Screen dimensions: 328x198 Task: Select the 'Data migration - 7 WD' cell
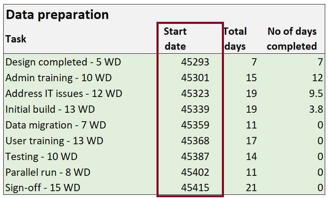click(x=56, y=125)
